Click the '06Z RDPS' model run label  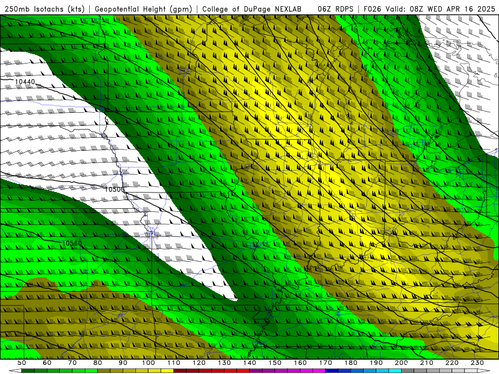pyautogui.click(x=336, y=9)
